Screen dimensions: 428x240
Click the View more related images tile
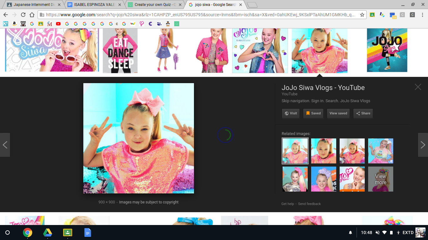pos(381,179)
